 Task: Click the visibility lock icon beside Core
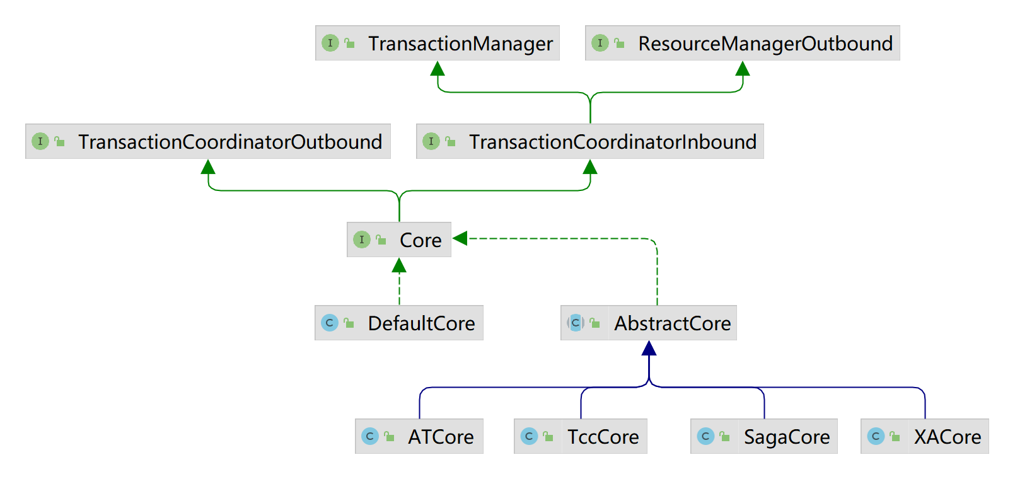pyautogui.click(x=381, y=239)
